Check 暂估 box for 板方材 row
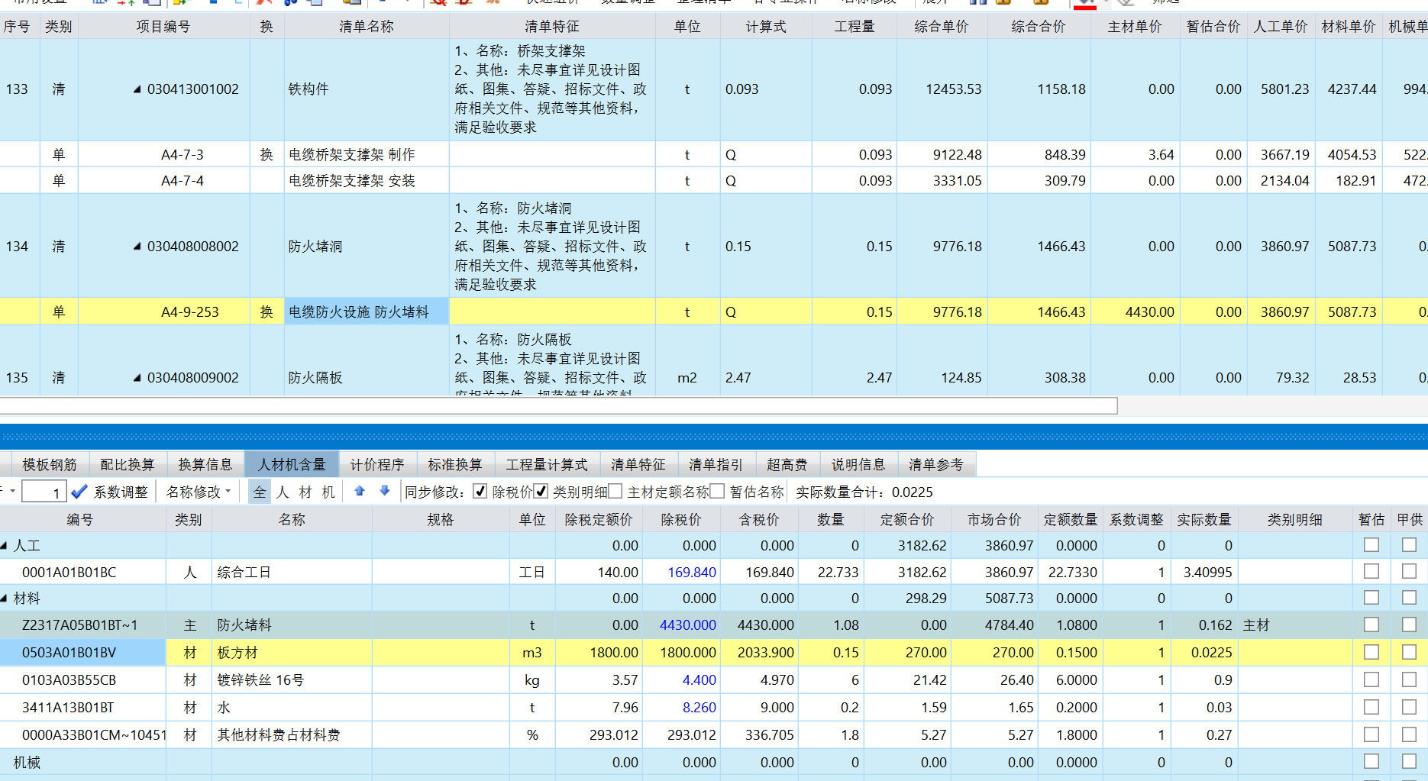This screenshot has height=781, width=1428. pyautogui.click(x=1371, y=652)
